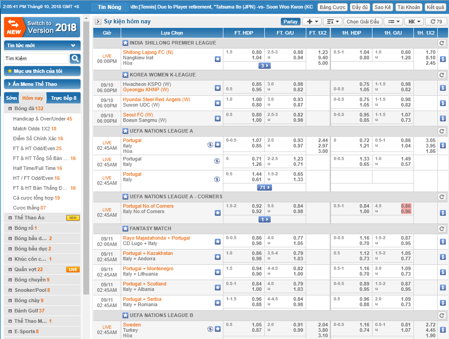This screenshot has width=449, height=339.
Task: Expand 71 more markets for Portugal vs Italy
Action: pos(264,187)
